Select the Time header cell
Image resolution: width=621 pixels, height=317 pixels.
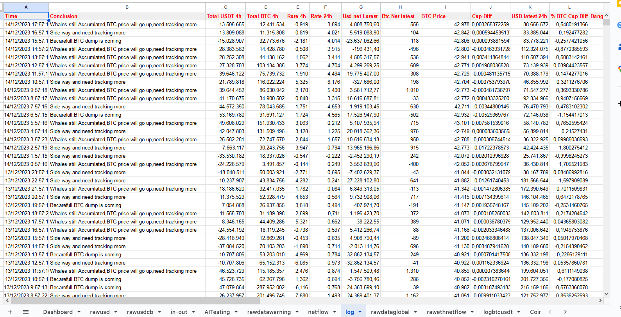coord(26,16)
